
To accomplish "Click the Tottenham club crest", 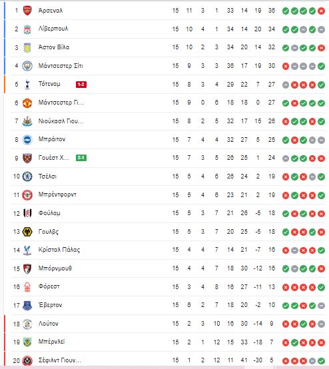I will pyautogui.click(x=27, y=85).
